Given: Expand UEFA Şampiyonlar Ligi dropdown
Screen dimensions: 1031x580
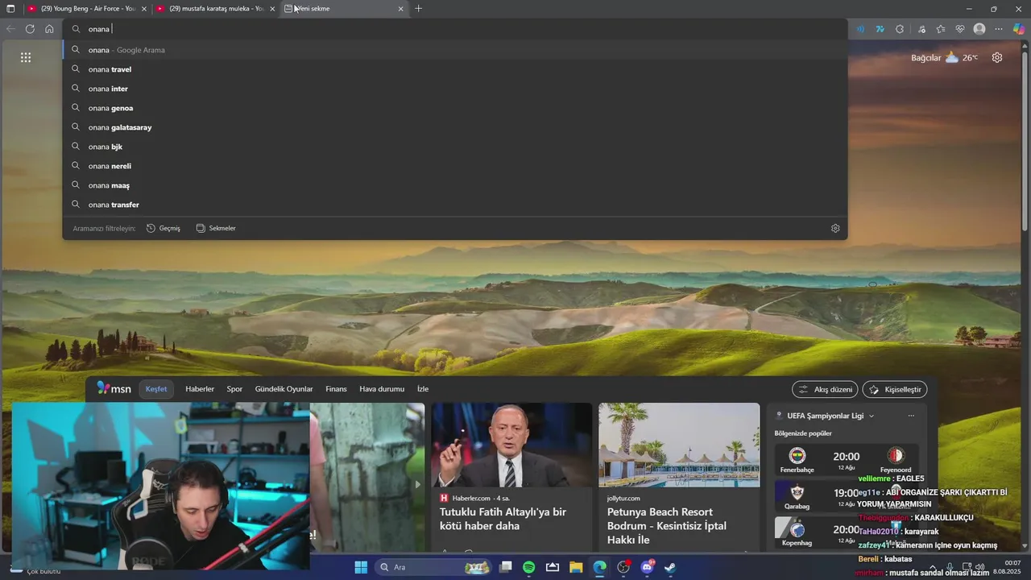Looking at the screenshot, I should coord(872,416).
